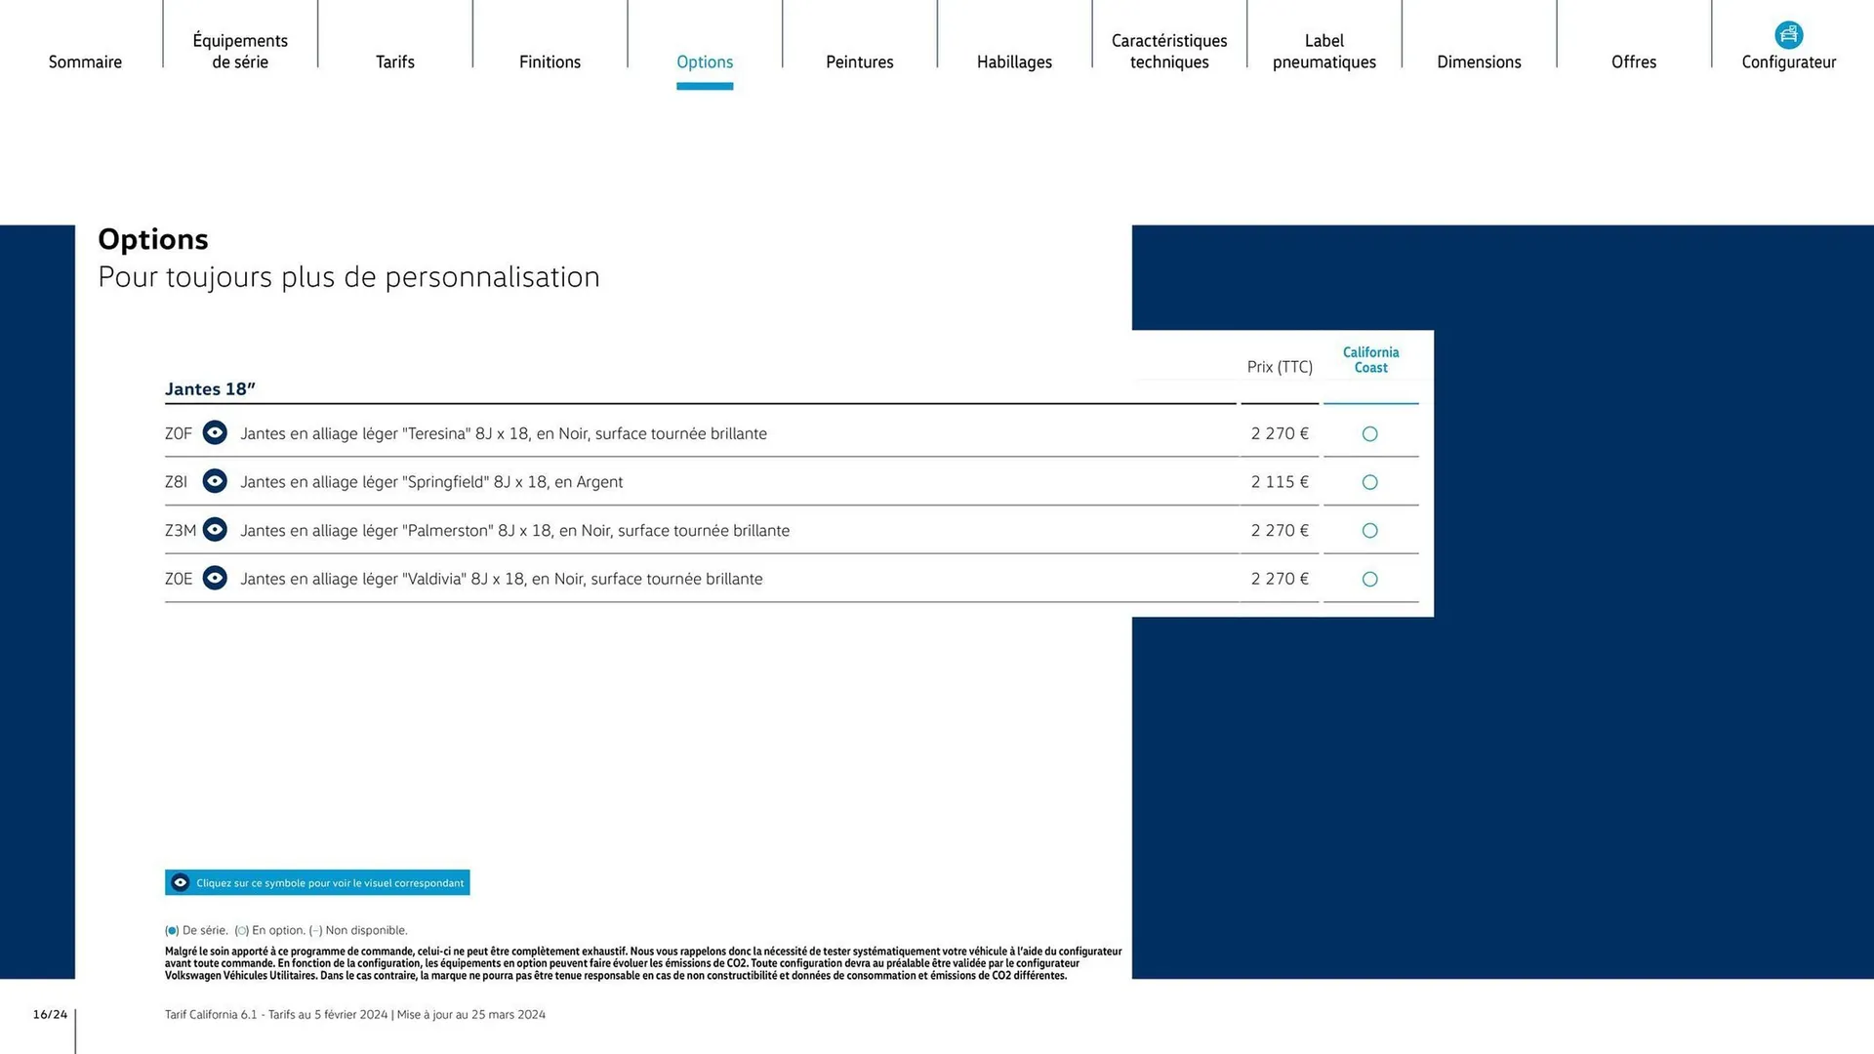Click the eye icon for Teresina wheels
The width and height of the screenshot is (1874, 1054).
pos(215,432)
